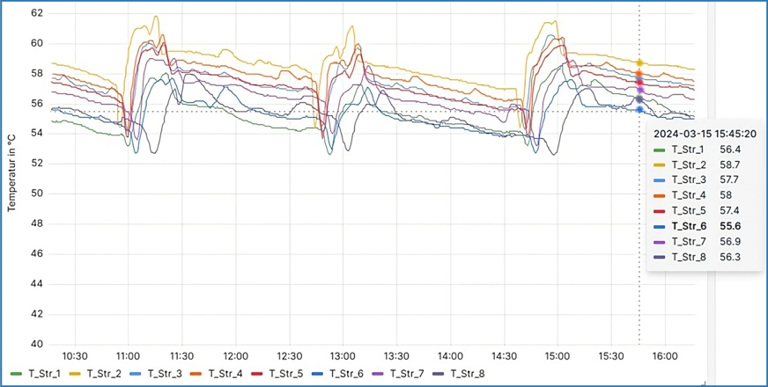768x387 pixels.
Task: Isolate T_Str_6 via bottom legend label
Action: click(346, 374)
